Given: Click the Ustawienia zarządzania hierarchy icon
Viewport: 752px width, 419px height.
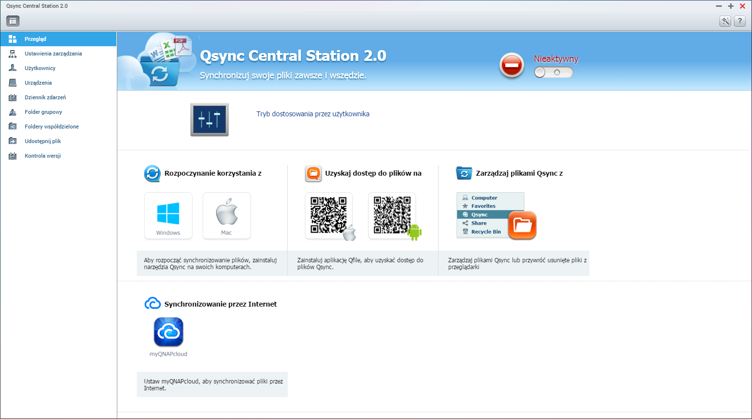Looking at the screenshot, I should click(13, 54).
